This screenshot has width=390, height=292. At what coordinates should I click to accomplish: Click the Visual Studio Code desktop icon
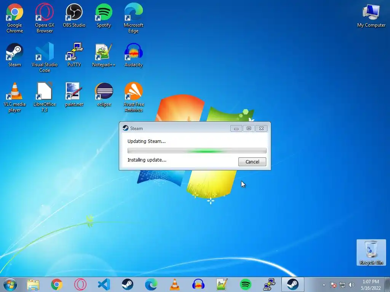pyautogui.click(x=45, y=58)
